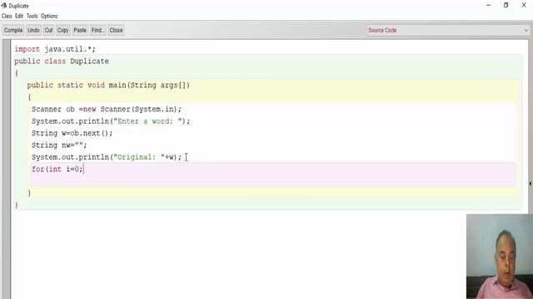Viewport: 533px width, 299px height.
Task: Compile the Duplicate class
Action: 13,30
